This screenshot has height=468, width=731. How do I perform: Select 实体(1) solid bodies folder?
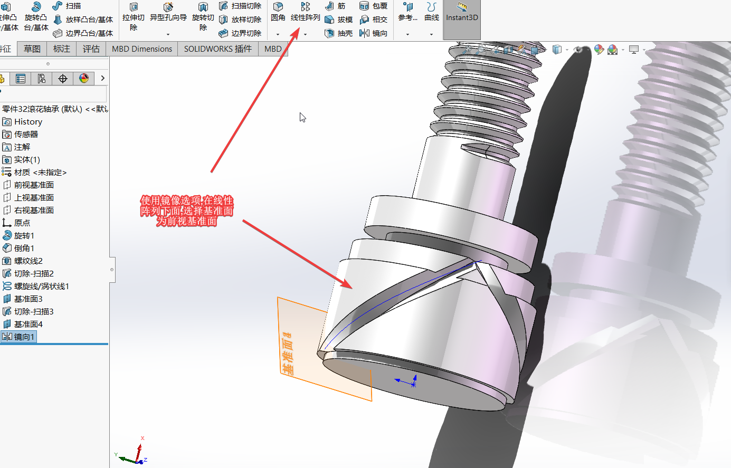[21, 160]
